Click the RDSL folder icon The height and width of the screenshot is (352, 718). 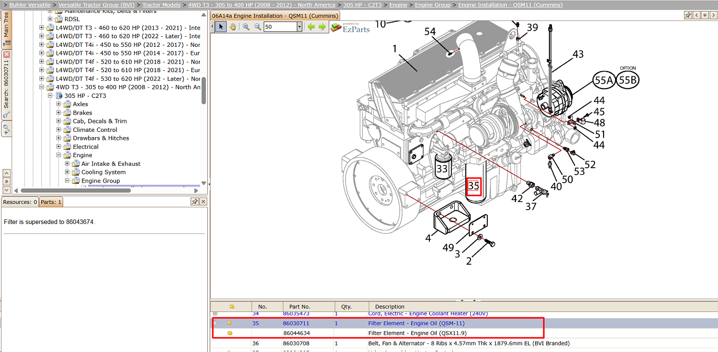[x=59, y=19]
